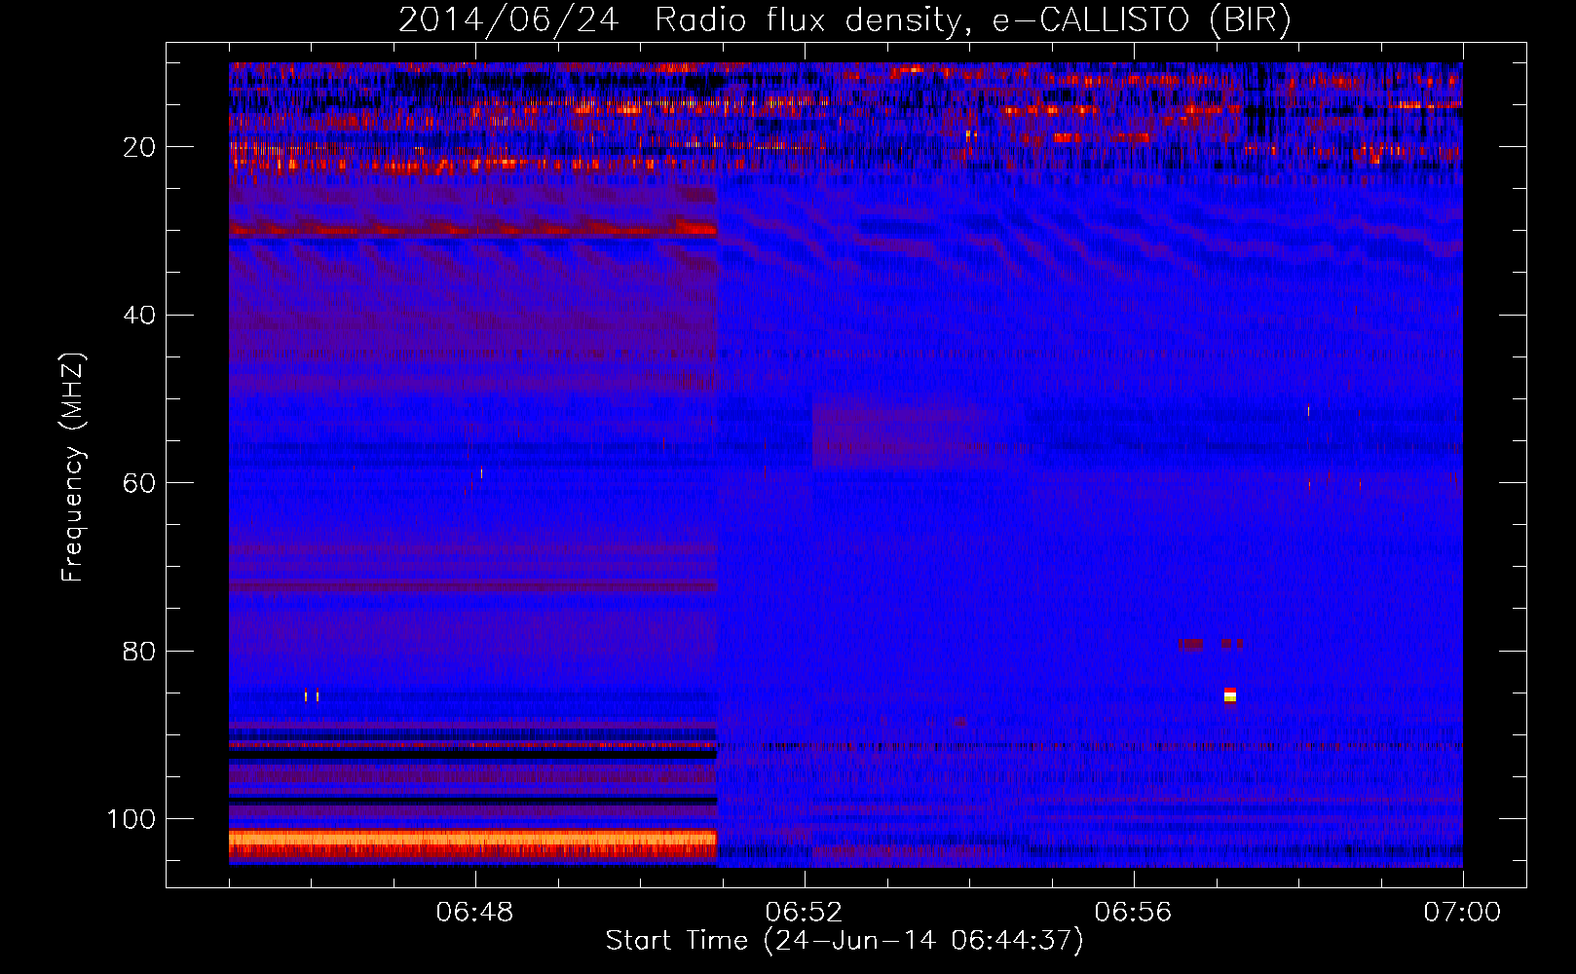
Task: Click the 20 frequency tick label
Action: click(139, 147)
